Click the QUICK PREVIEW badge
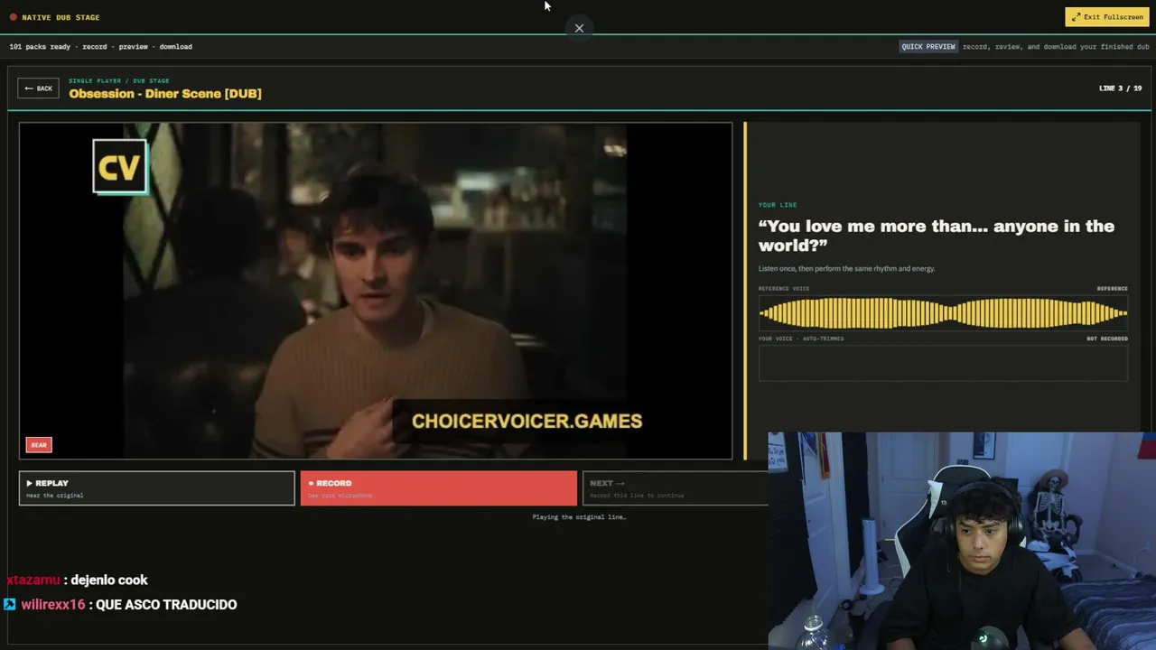Viewport: 1156px width, 650px height. click(928, 47)
